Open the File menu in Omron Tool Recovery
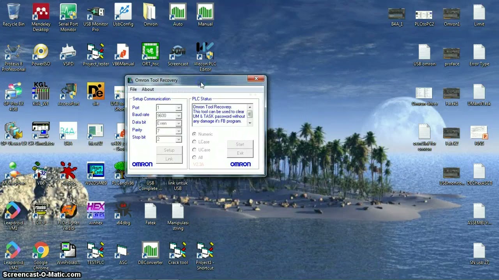 click(133, 89)
